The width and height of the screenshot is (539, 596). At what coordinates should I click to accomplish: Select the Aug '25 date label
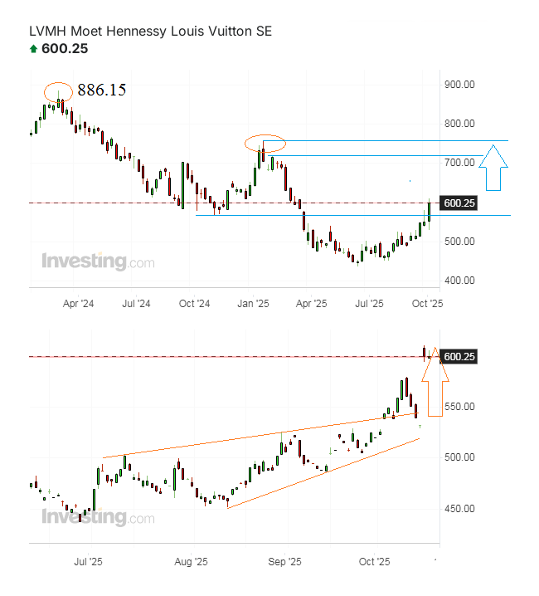192,562
